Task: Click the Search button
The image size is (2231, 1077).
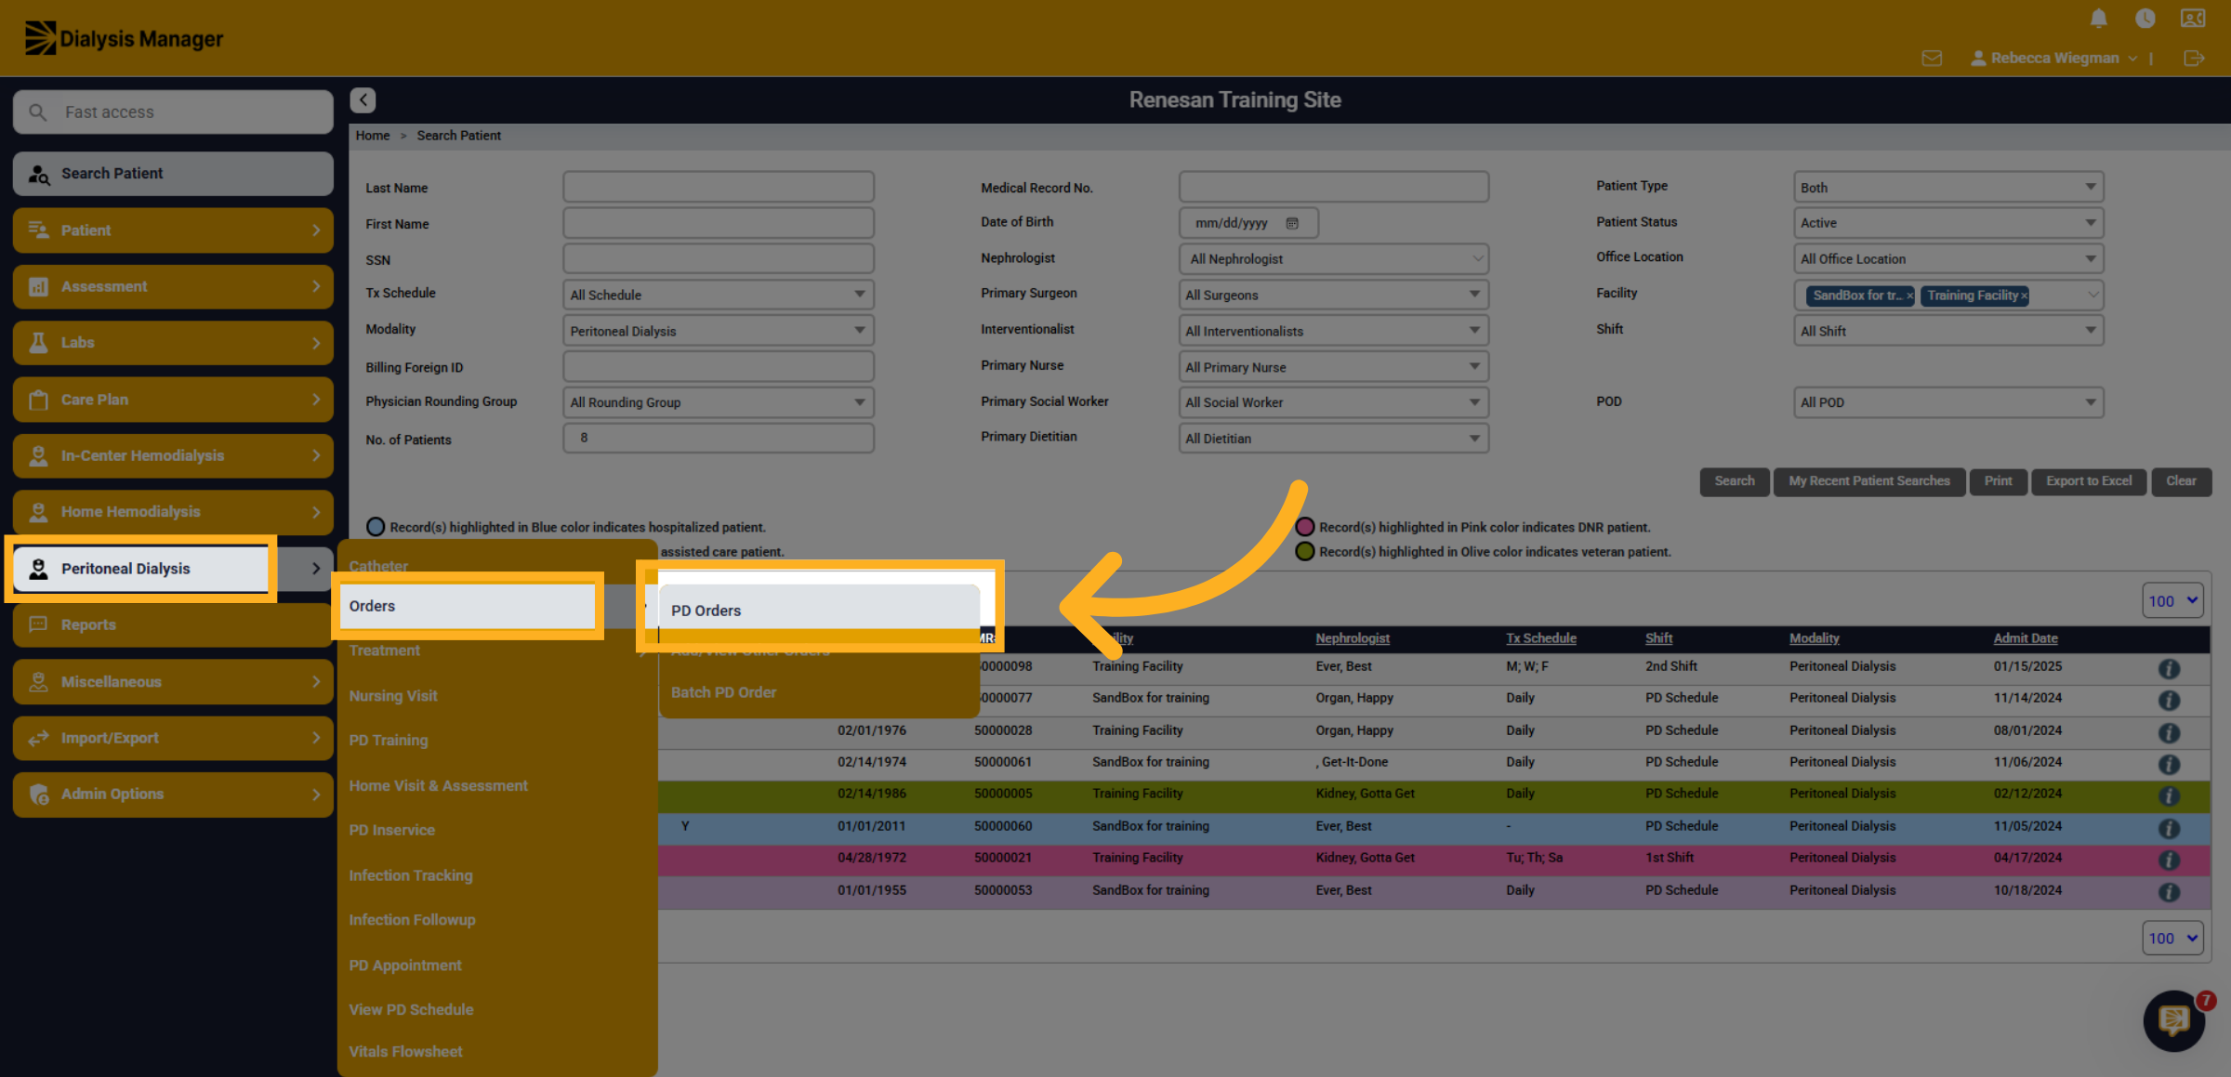Action: click(x=1734, y=481)
